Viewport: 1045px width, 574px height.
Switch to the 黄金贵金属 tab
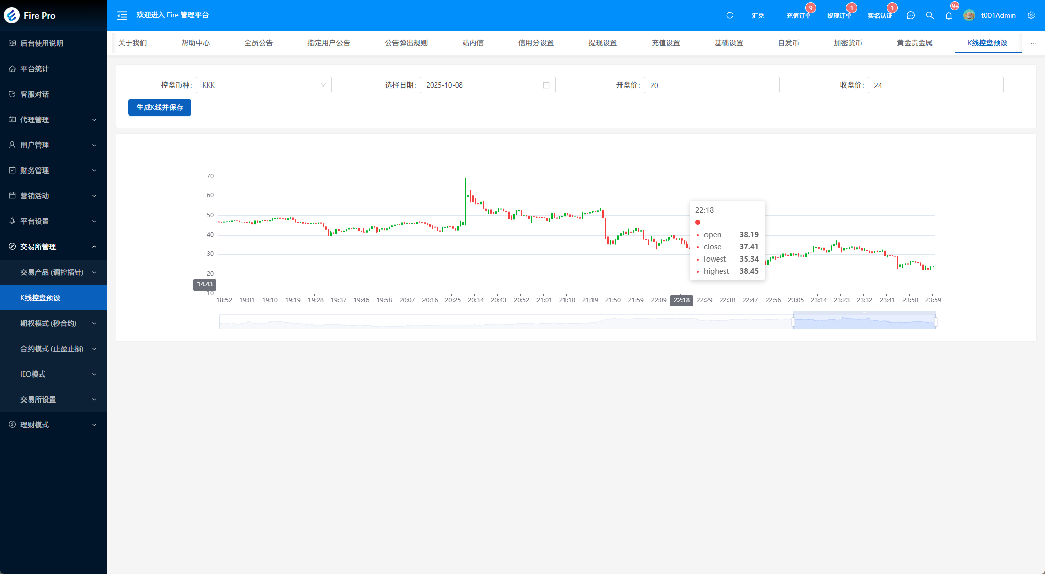pos(914,43)
